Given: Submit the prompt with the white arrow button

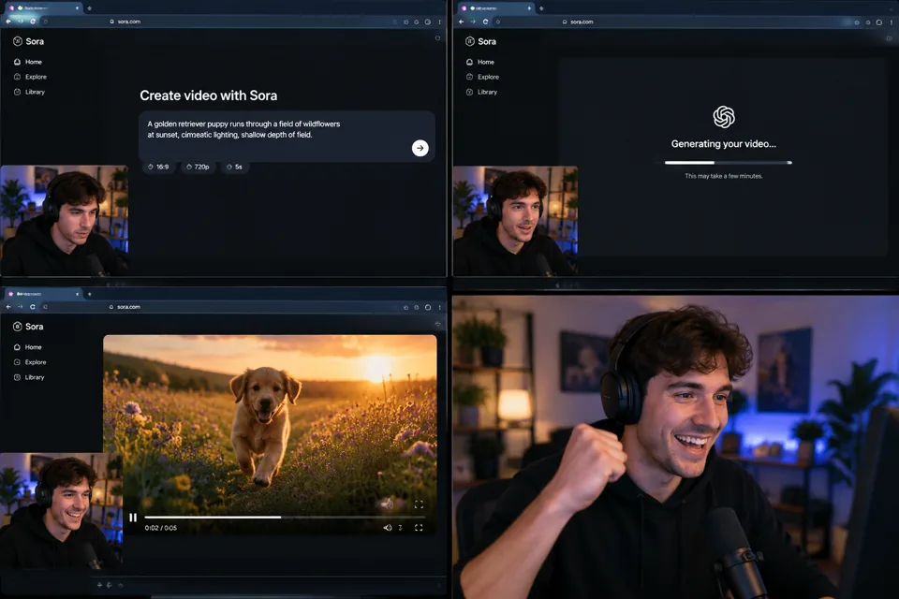Looking at the screenshot, I should click(420, 148).
